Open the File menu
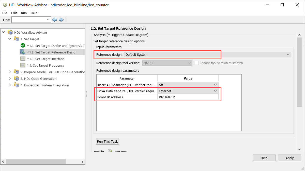The image size is (305, 171). pos(4,13)
